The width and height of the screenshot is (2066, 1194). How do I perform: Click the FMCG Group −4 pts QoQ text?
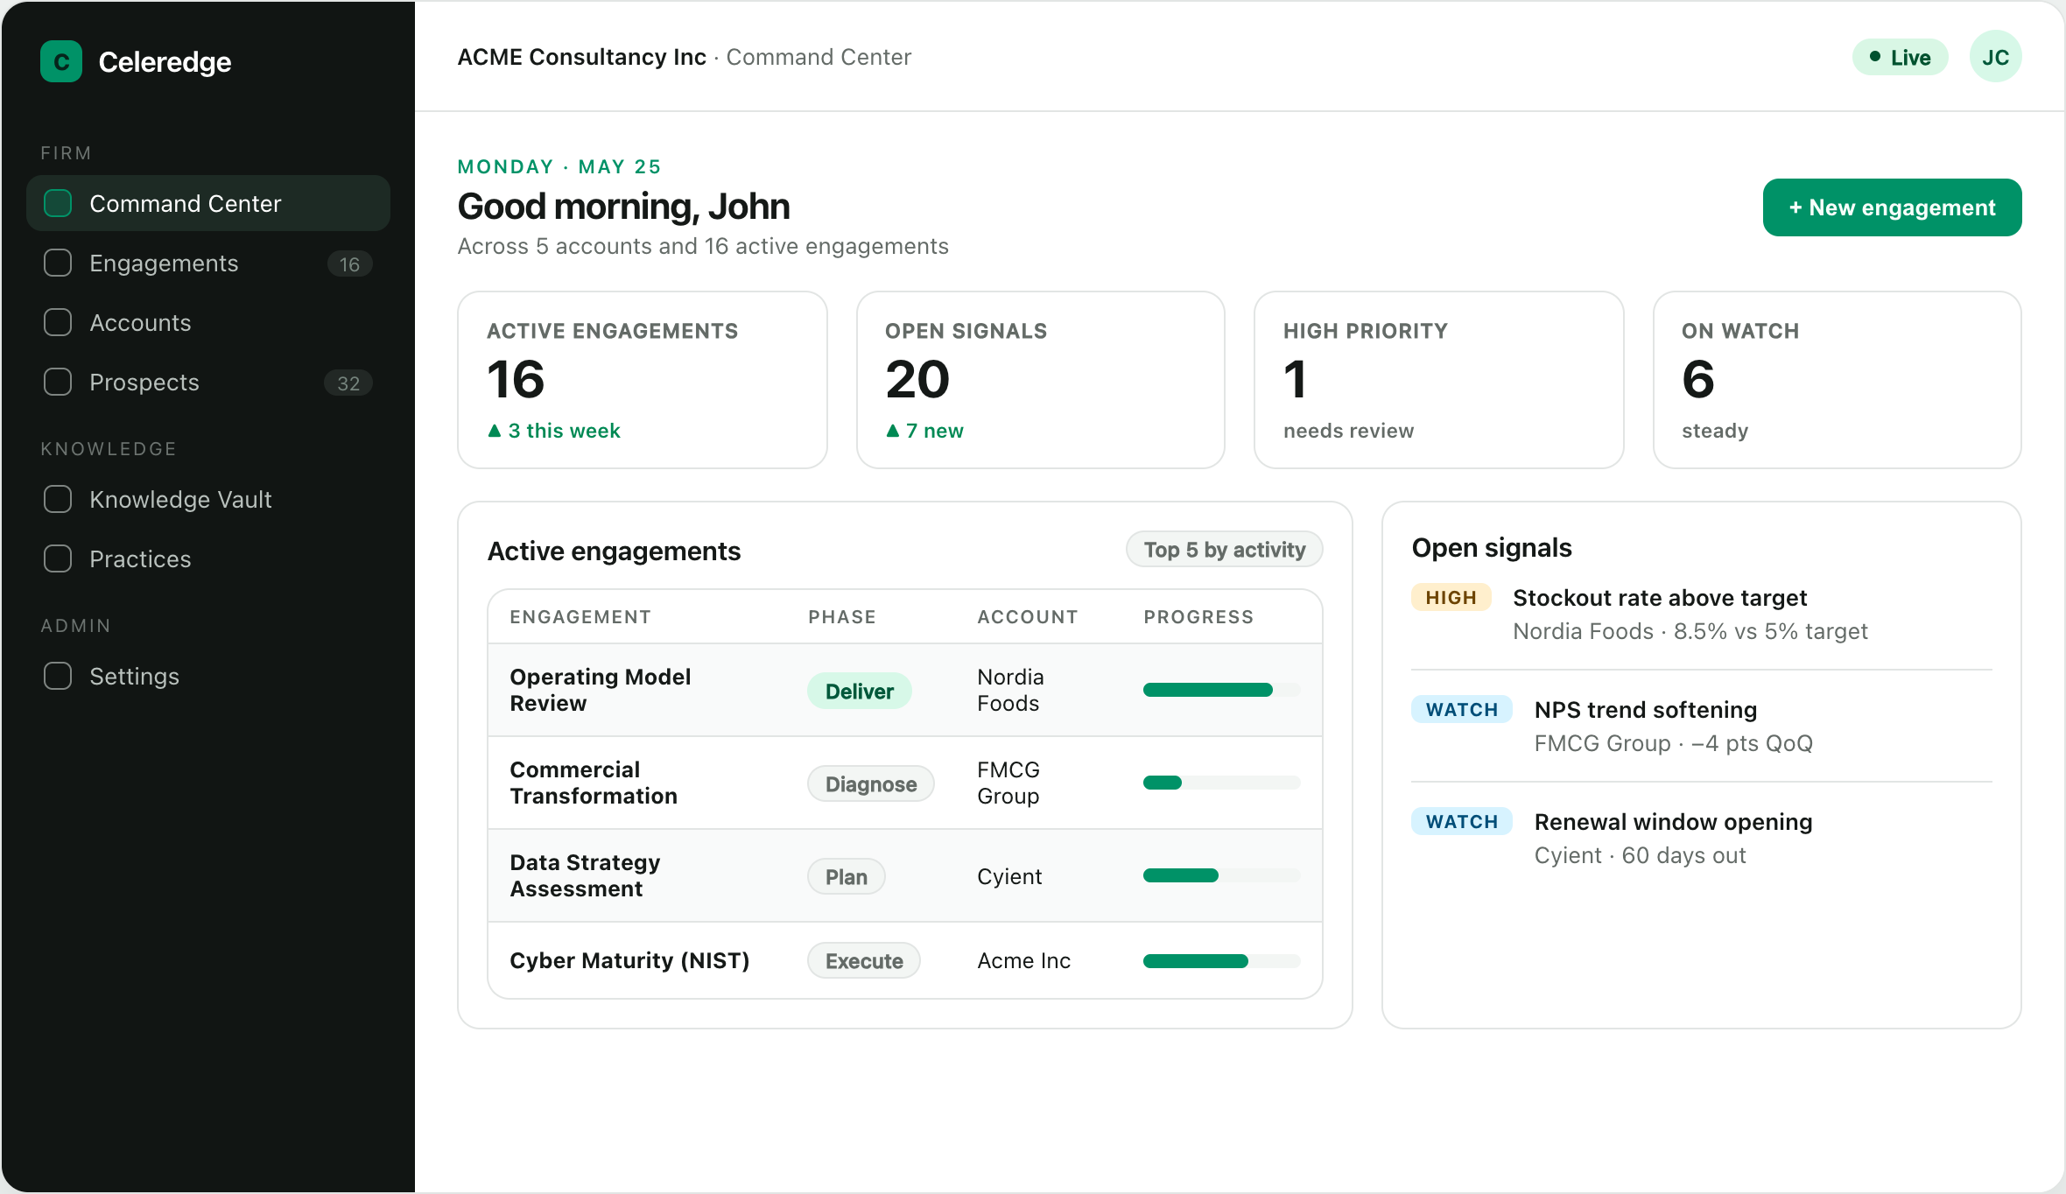[x=1673, y=743]
